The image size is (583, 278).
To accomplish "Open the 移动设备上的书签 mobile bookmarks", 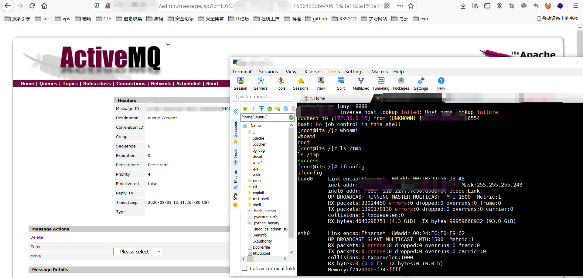I will click(x=558, y=18).
